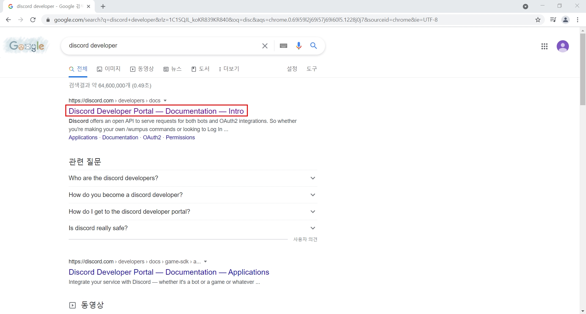Start voice search with microphone
The width and height of the screenshot is (586, 314).
pos(299,46)
